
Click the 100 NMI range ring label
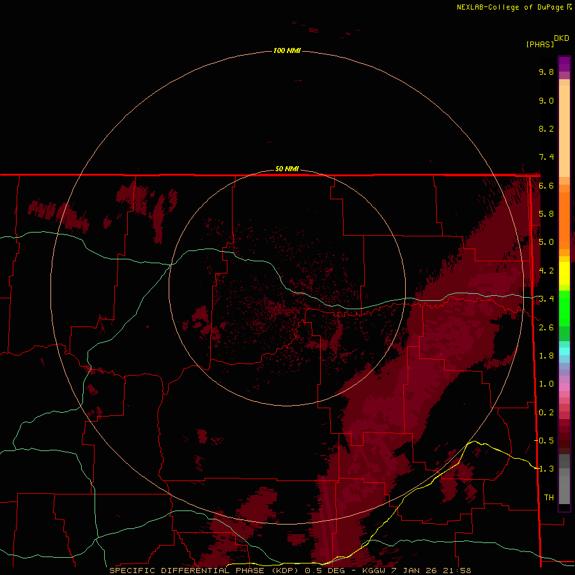(287, 50)
